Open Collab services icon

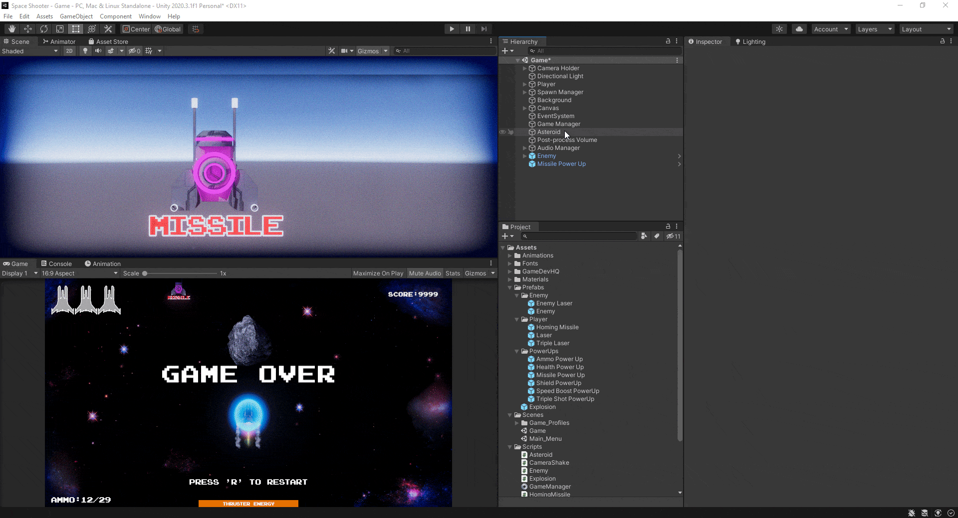pyautogui.click(x=779, y=29)
